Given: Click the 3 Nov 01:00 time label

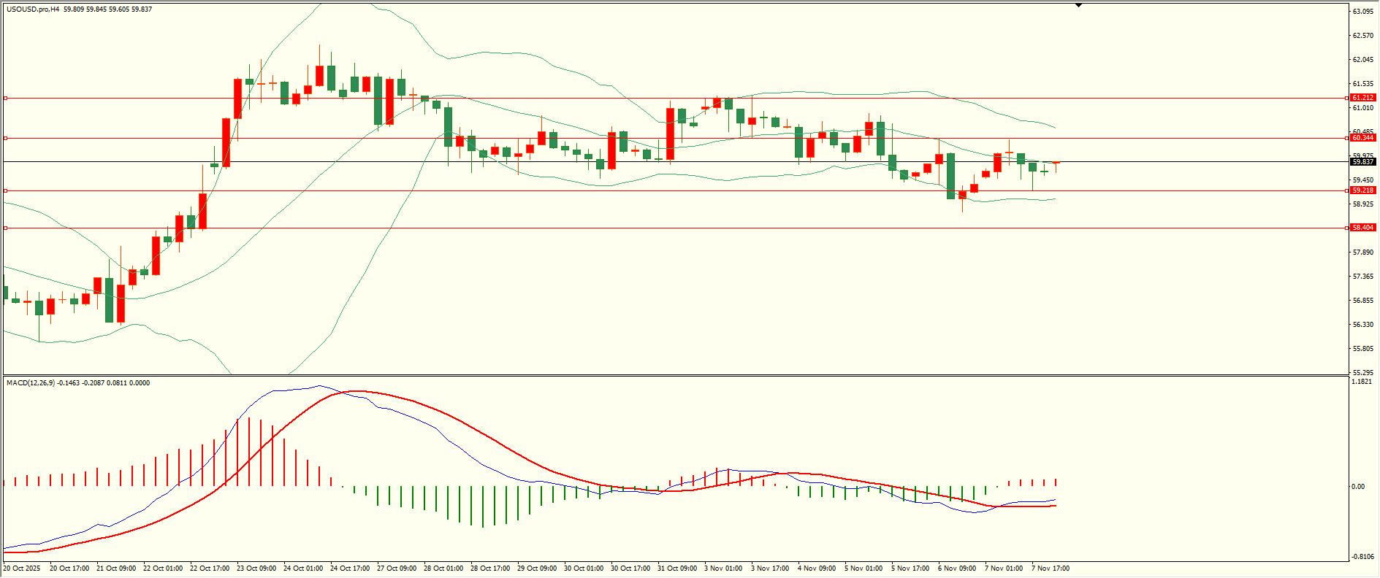Looking at the screenshot, I should tap(723, 569).
